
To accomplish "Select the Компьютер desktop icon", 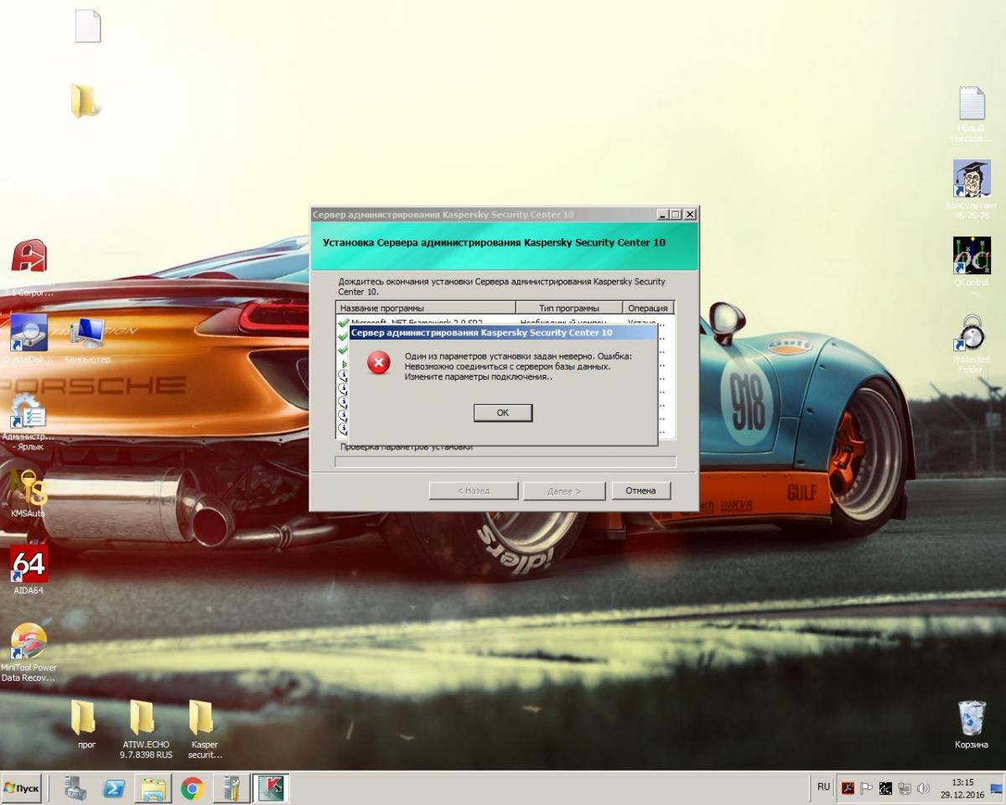I will click(x=87, y=340).
